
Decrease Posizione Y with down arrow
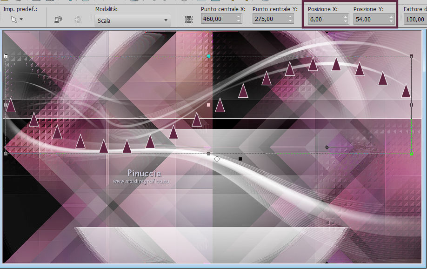tap(391, 22)
